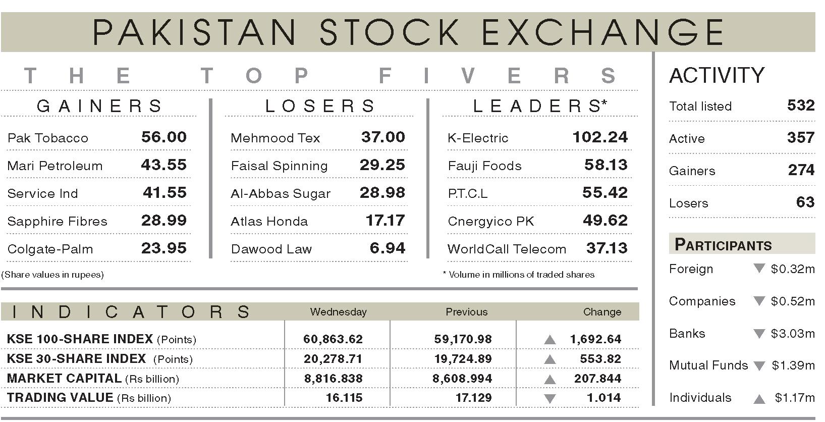Screen dimensions: 825x422
Task: Click the up arrow beside KSE 100-Share change
Action: (x=550, y=340)
